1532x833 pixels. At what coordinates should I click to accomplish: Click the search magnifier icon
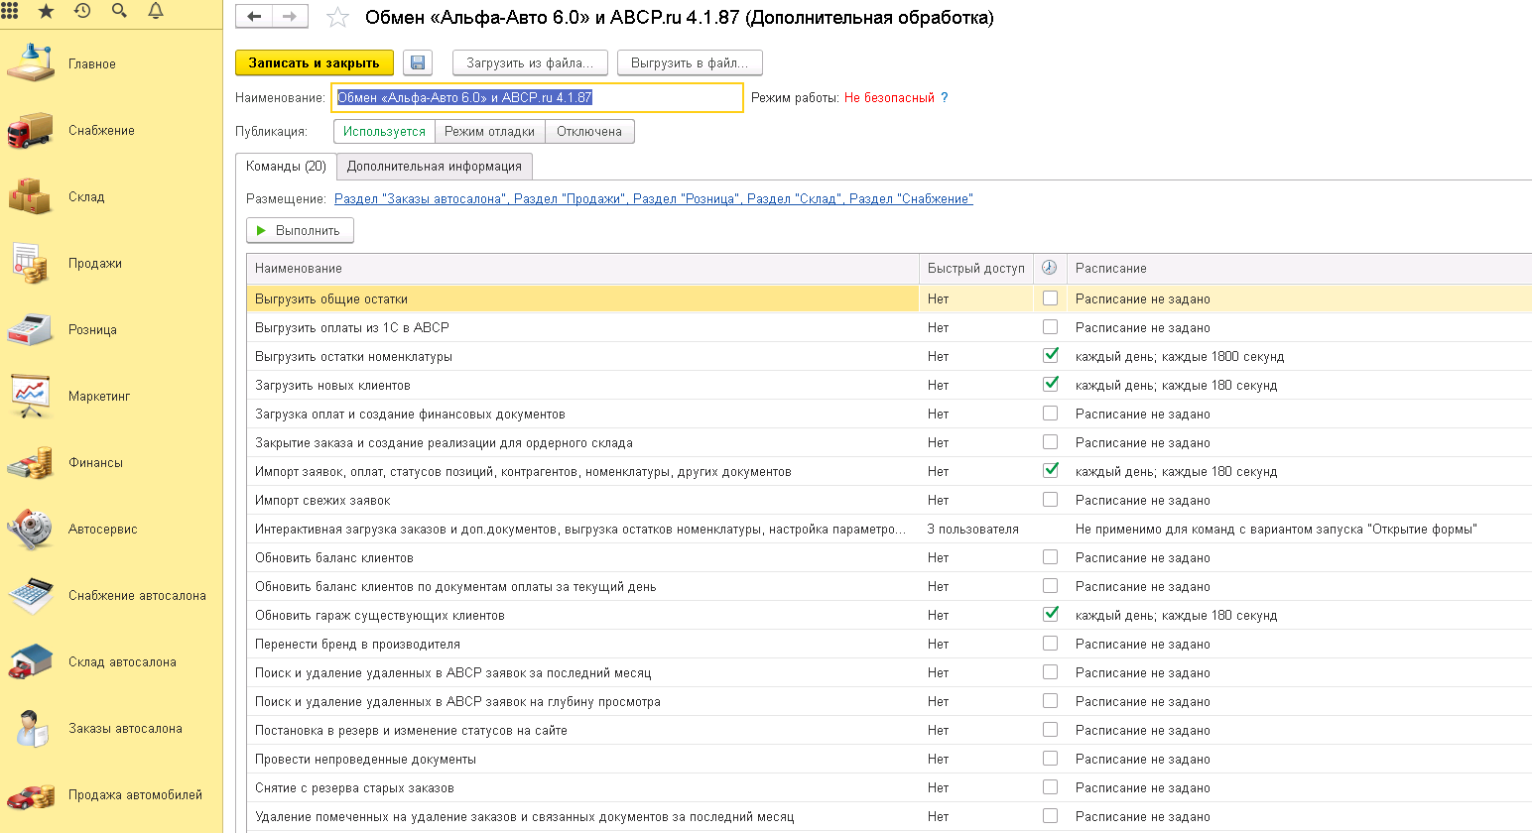pos(119,11)
